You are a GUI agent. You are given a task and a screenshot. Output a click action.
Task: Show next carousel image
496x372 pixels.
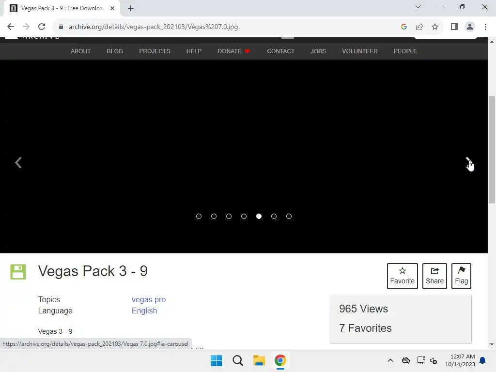(x=469, y=163)
